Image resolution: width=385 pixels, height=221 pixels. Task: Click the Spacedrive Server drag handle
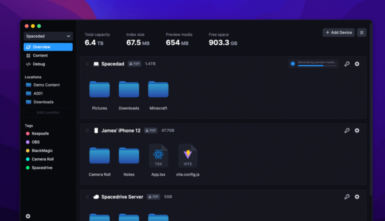(x=87, y=197)
